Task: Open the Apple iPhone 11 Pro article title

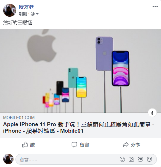Action: 78,127
